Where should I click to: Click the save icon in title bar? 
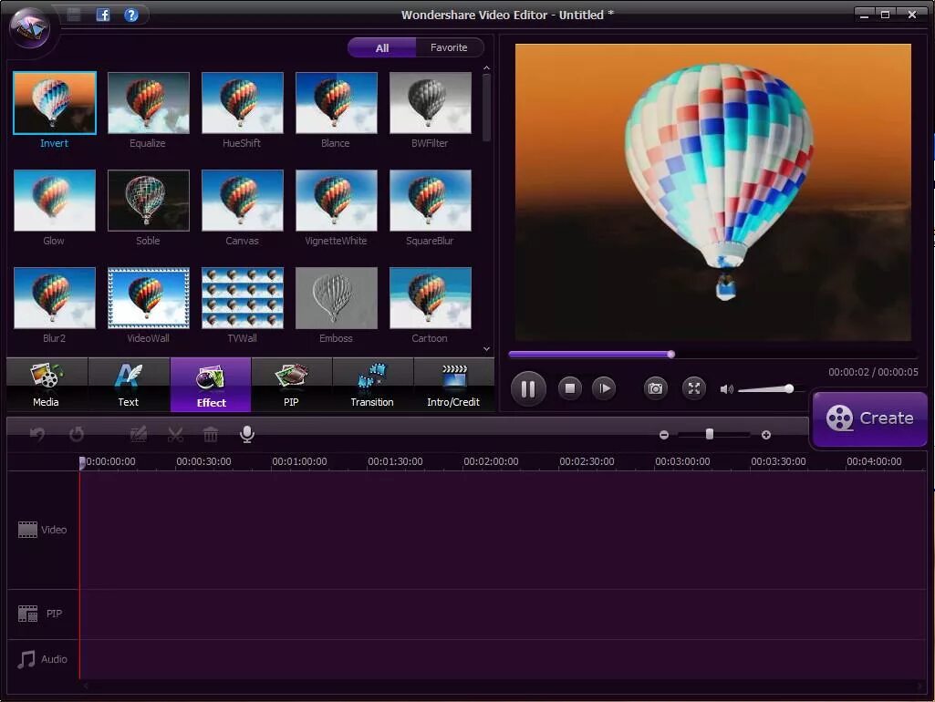click(x=74, y=15)
